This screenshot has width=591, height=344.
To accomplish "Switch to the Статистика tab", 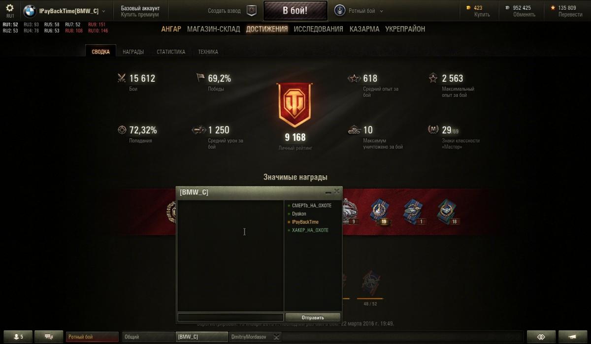I will [x=171, y=52].
